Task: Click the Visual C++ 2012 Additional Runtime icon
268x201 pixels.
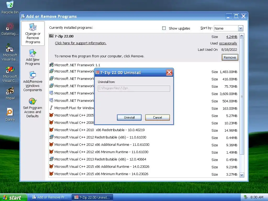Action: pyautogui.click(x=51, y=144)
